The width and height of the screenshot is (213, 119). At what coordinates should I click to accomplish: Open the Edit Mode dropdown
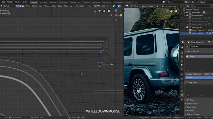pyautogui.click(x=7, y=6)
